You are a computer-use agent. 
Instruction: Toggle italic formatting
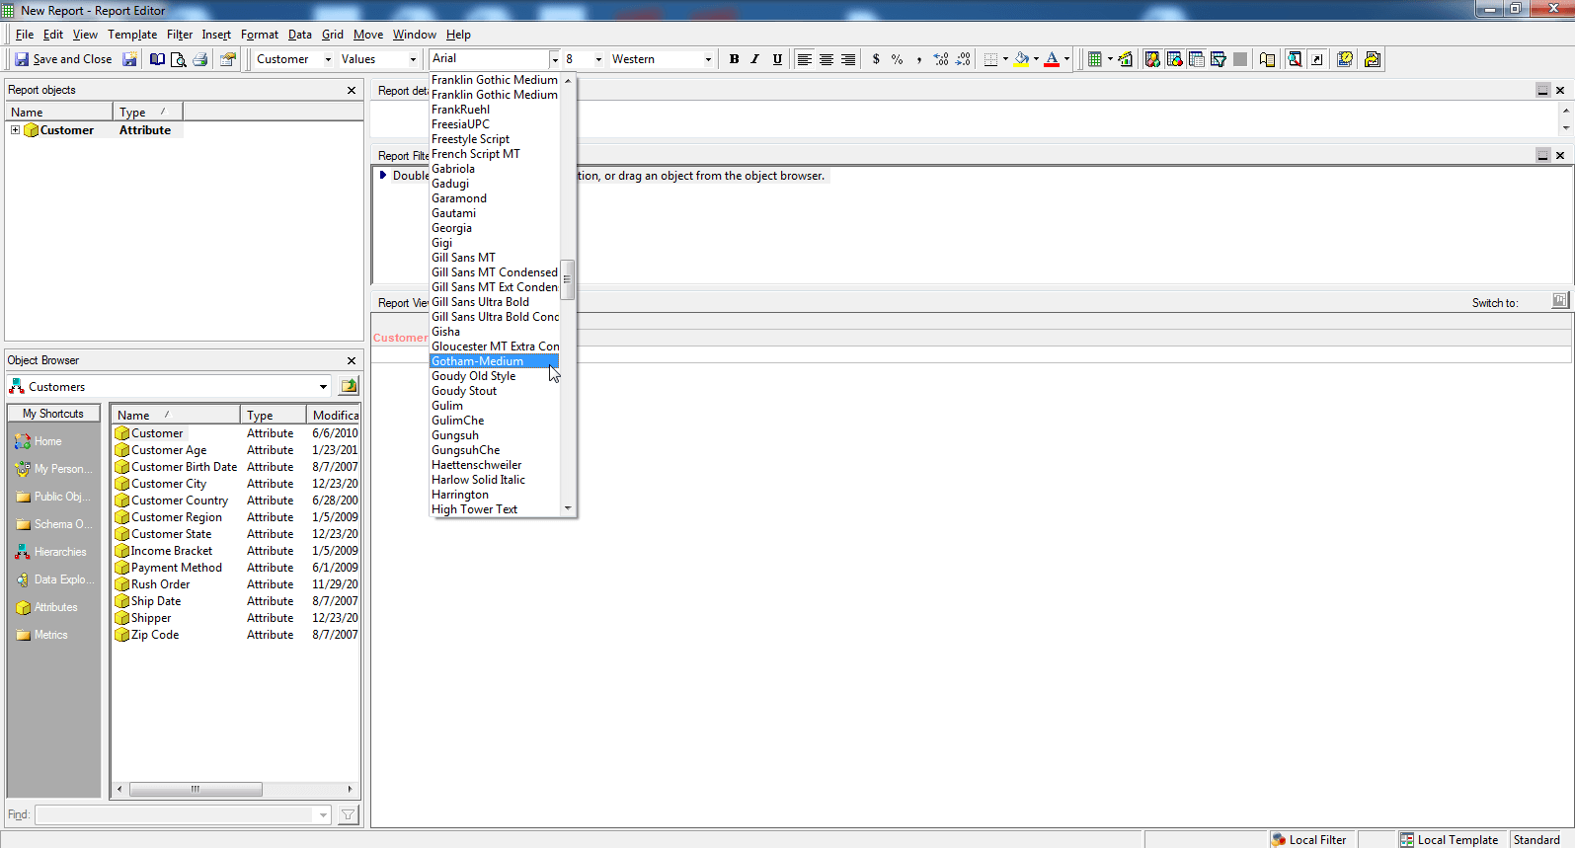point(755,59)
